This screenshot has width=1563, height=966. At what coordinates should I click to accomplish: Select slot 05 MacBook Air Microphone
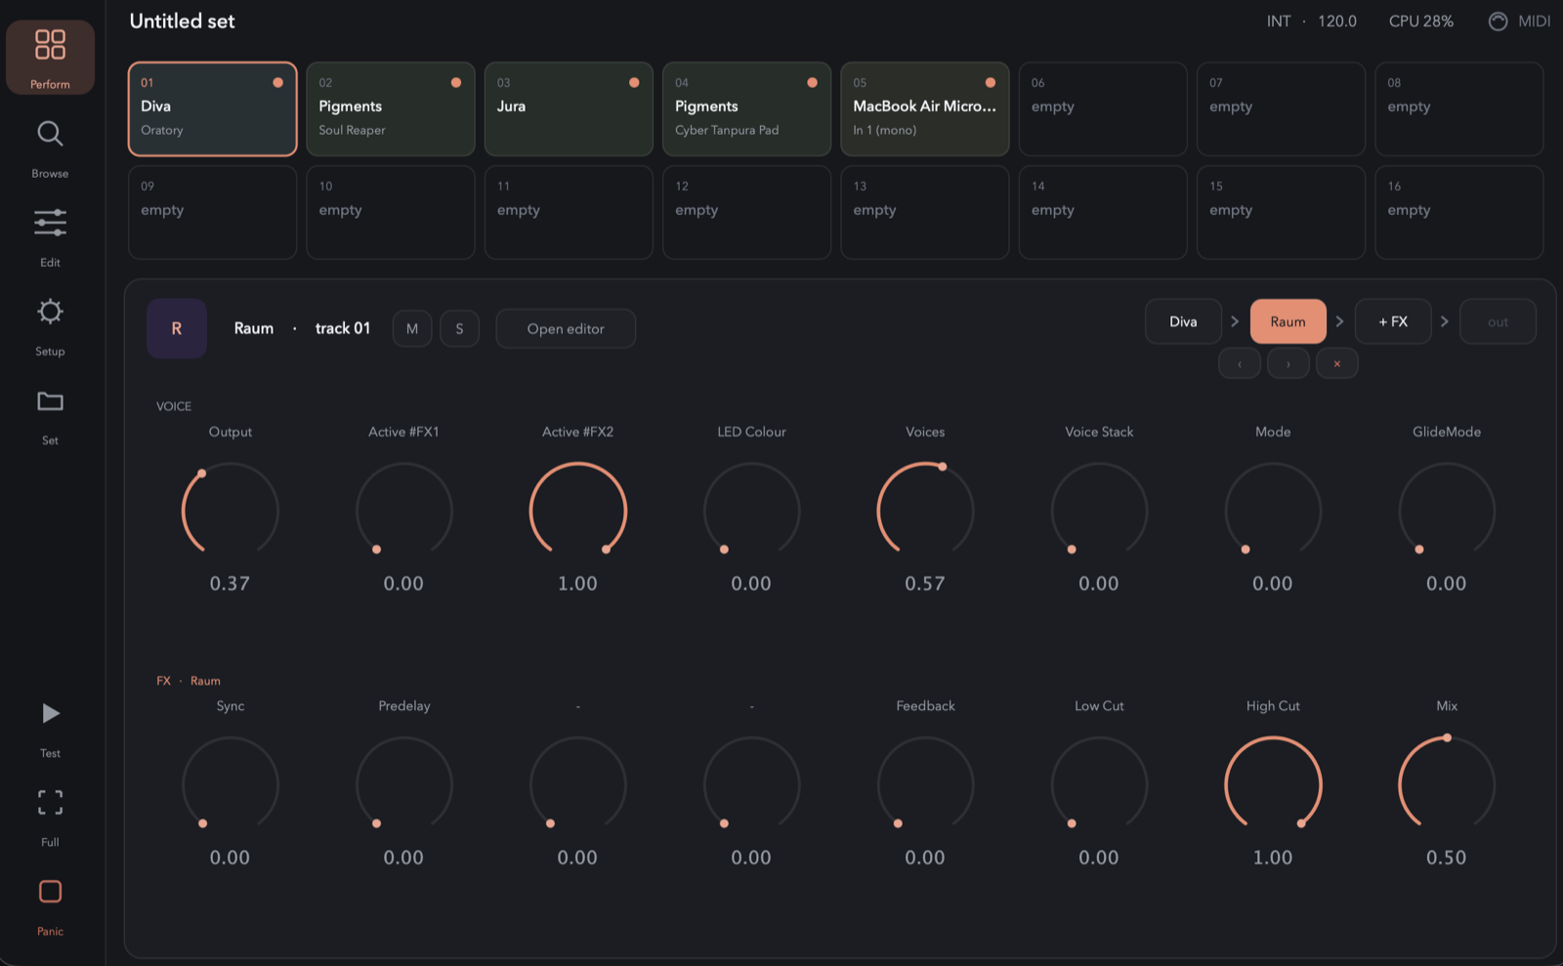point(925,109)
